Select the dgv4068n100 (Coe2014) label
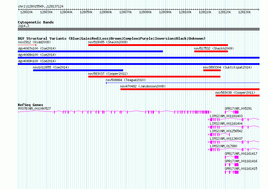Viewport: 268px width, 189px height. coord(37,55)
